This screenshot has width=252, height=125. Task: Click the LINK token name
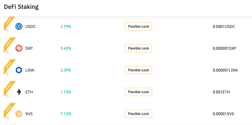(x=30, y=70)
